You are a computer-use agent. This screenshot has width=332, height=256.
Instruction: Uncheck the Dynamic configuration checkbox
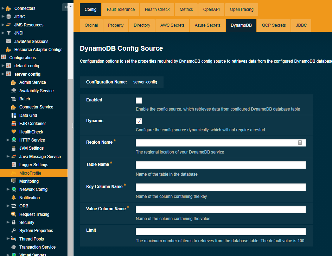point(139,121)
